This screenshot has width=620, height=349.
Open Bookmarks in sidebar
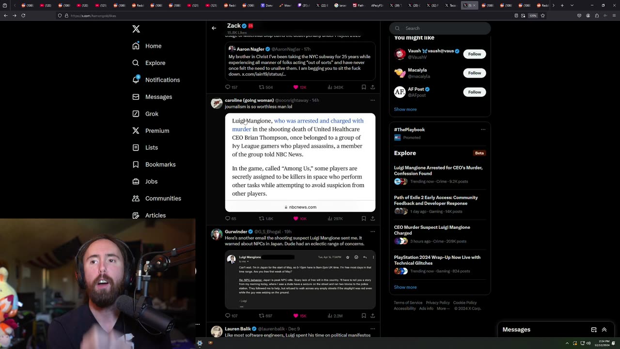(154, 164)
